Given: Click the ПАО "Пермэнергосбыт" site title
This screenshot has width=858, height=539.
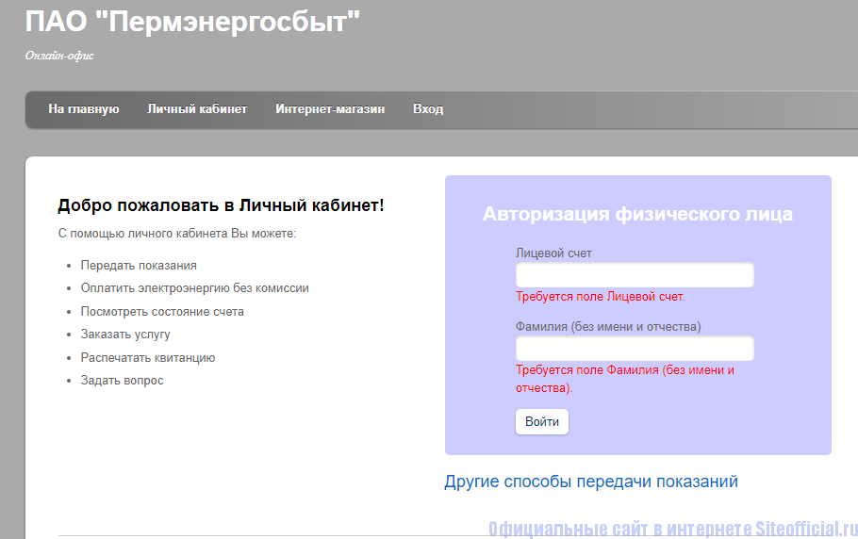Looking at the screenshot, I should click(192, 22).
